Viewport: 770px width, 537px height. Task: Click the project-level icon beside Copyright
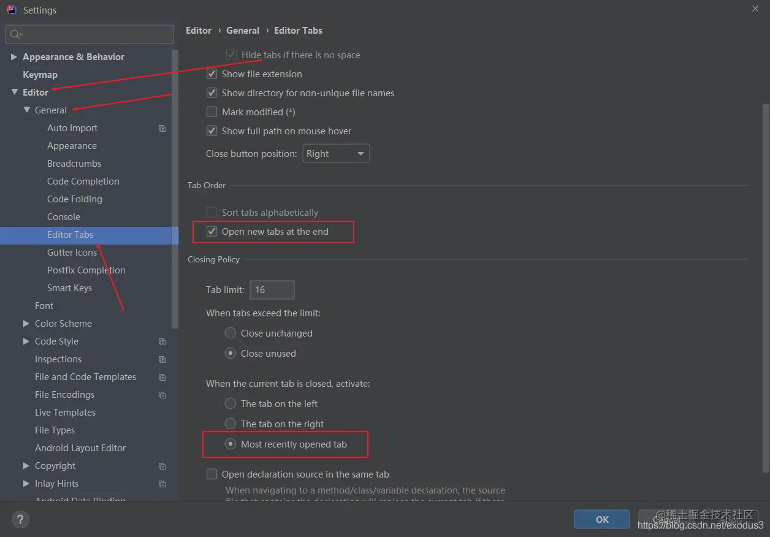[x=162, y=466]
